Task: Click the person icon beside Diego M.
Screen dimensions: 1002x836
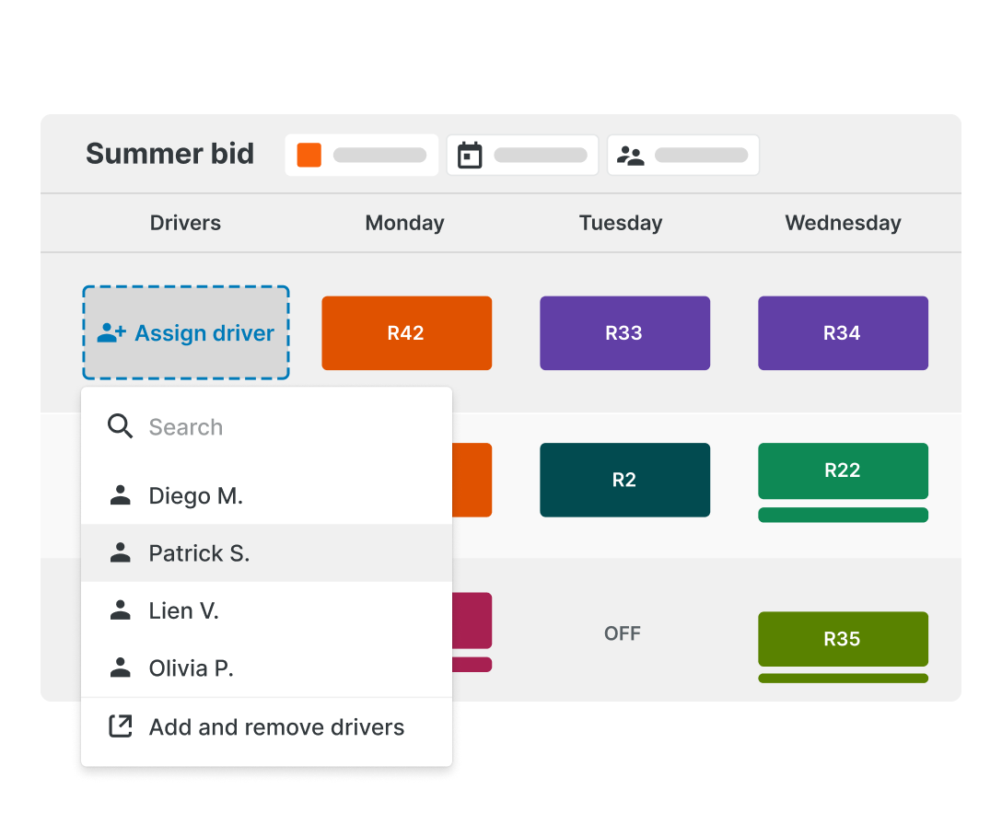Action: point(121,496)
